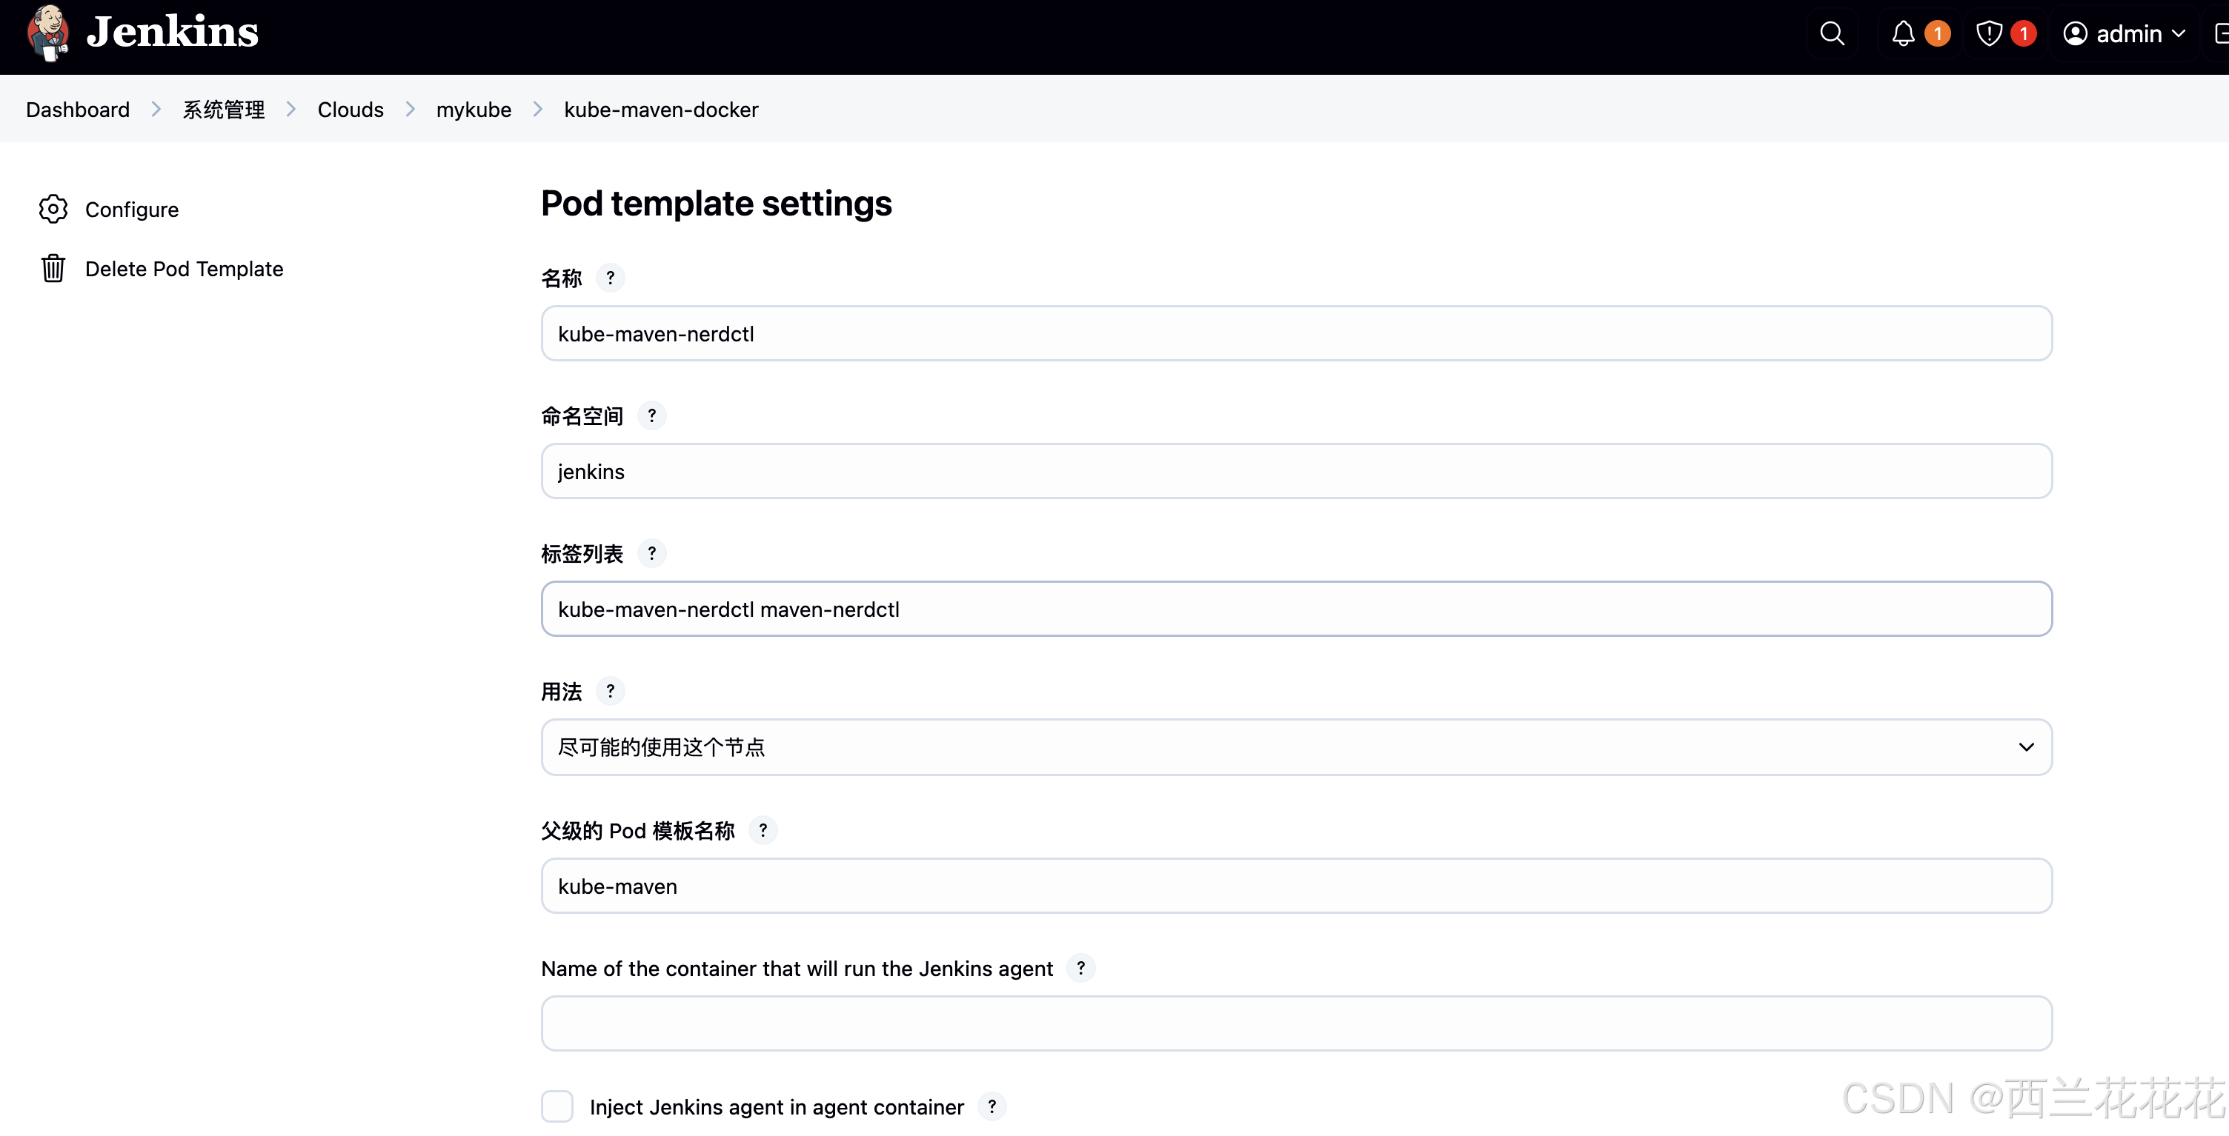This screenshot has height=1136, width=2229.
Task: Go to the Clouds breadcrumb link
Action: tap(351, 109)
